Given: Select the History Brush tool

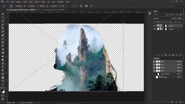Looking at the screenshot, I should [x=3, y=46].
